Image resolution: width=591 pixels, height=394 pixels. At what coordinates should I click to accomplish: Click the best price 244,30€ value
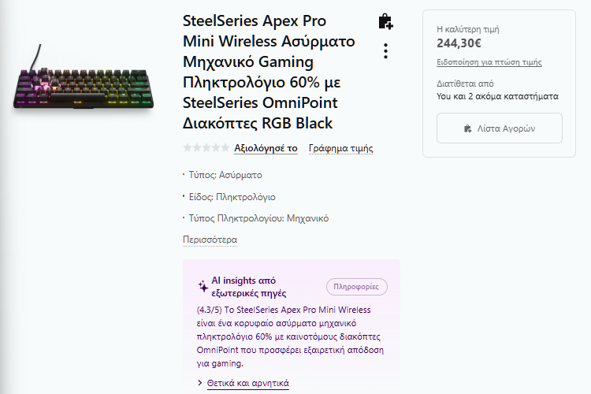[x=459, y=43]
